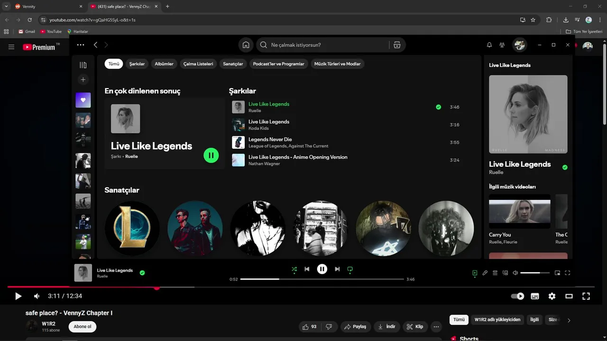Click İndir download button
607x341 pixels.
point(386,327)
